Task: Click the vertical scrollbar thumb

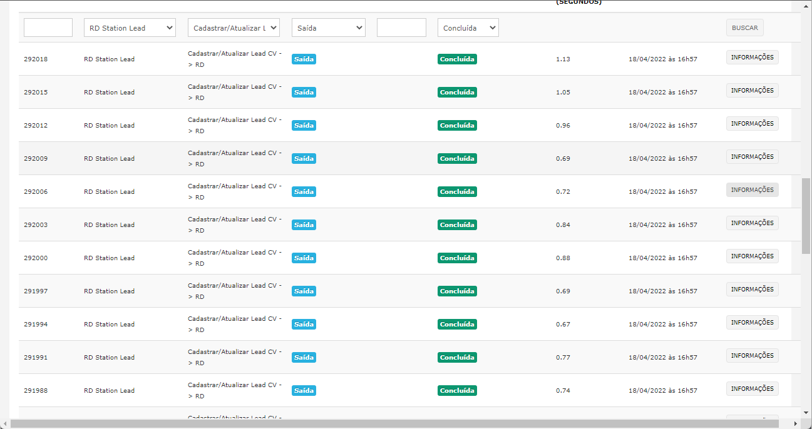Action: [x=806, y=216]
